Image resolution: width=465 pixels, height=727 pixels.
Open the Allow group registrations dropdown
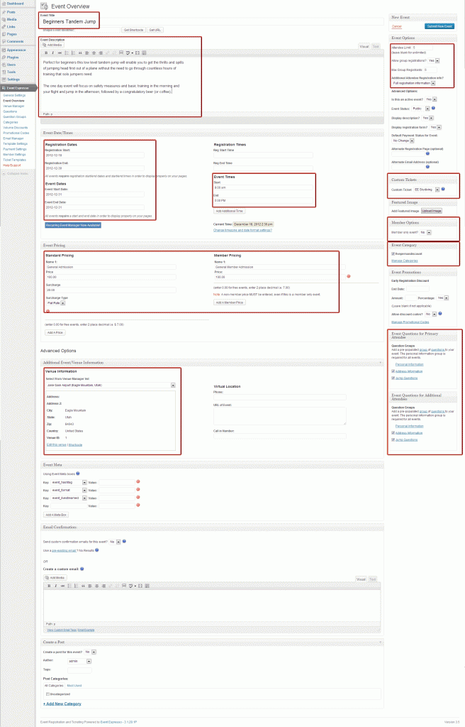tap(434, 61)
